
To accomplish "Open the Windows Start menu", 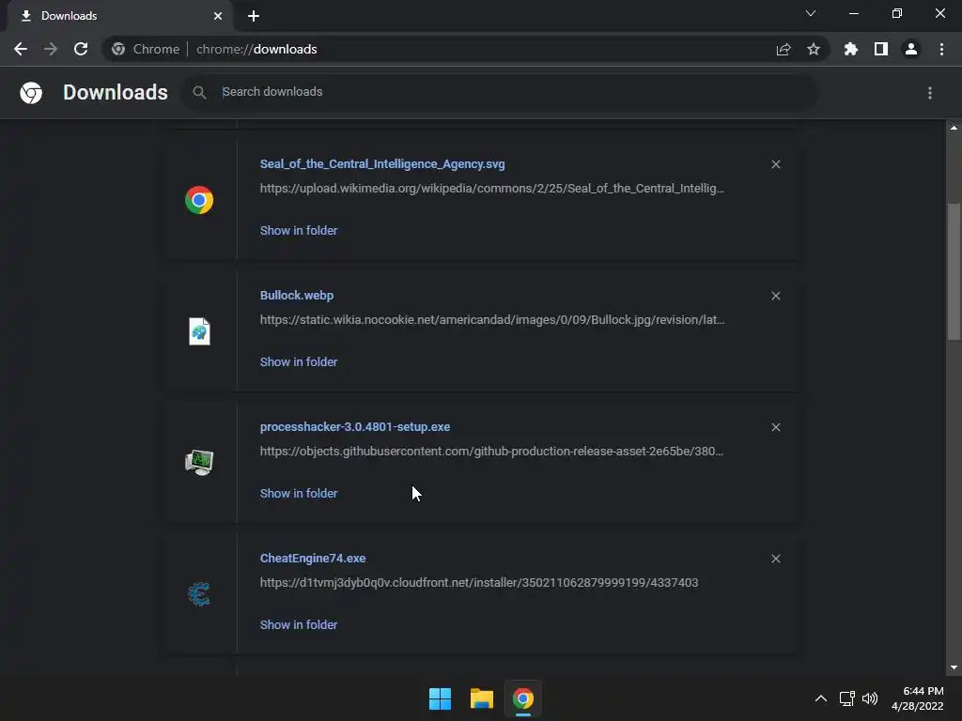I will [x=440, y=698].
